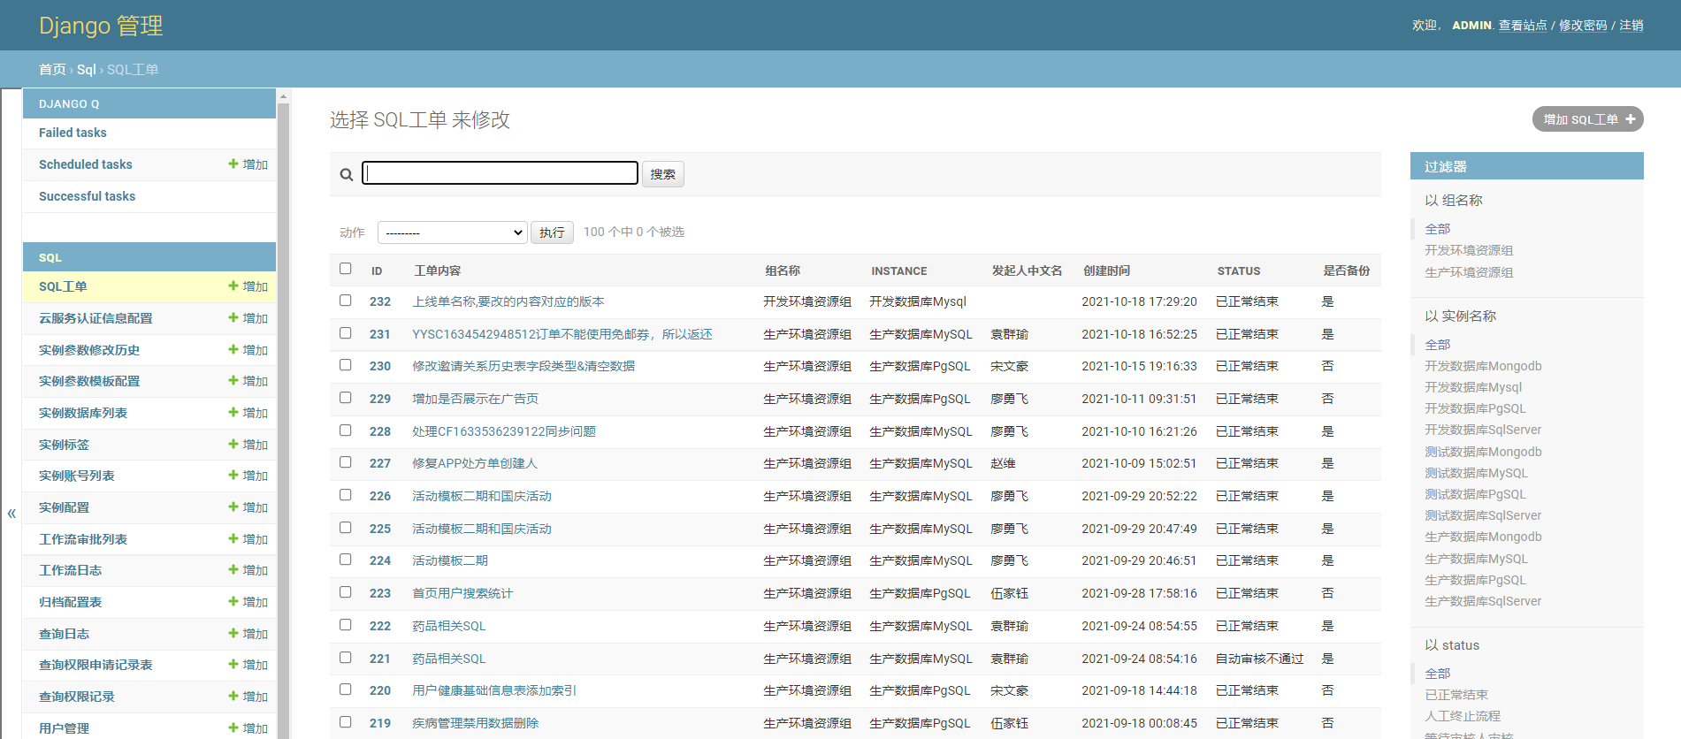Filter by 生产环境资源组 group
This screenshot has width=1681, height=739.
pyautogui.click(x=1468, y=272)
